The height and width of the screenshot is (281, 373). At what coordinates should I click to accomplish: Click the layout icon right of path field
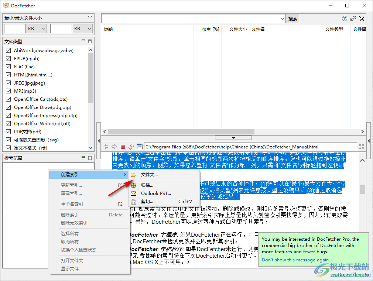tap(362, 147)
